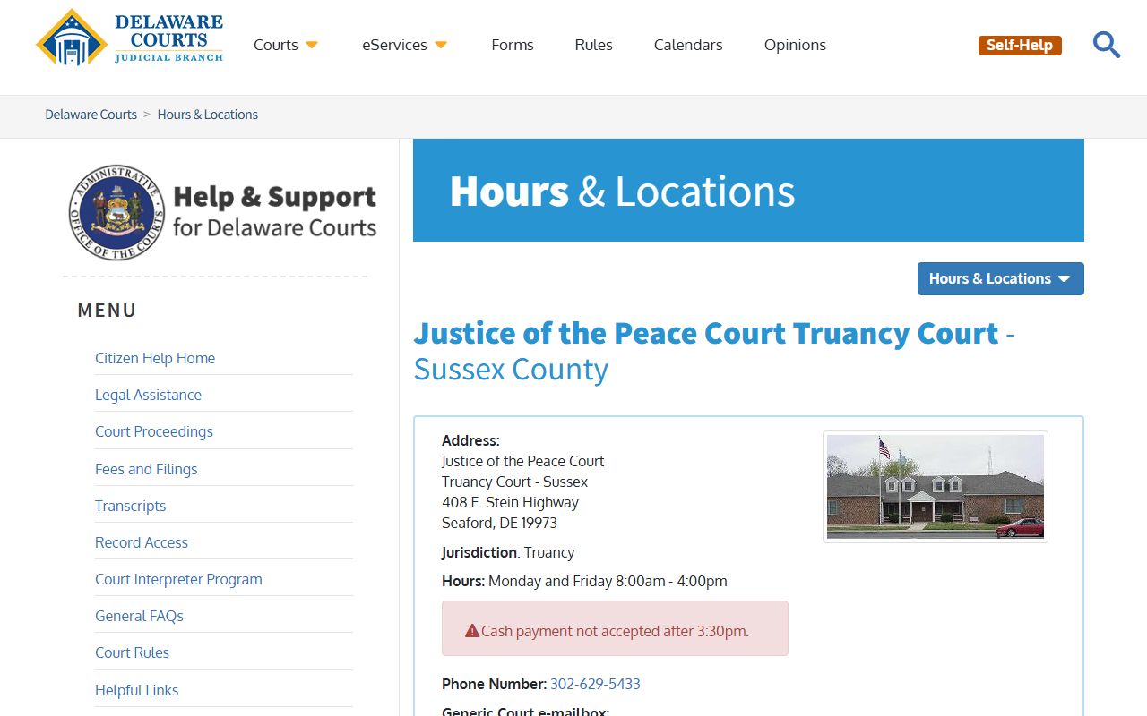Viewport: 1147px width, 716px height.
Task: Go to Calendars in the top navigation
Action: pos(688,45)
